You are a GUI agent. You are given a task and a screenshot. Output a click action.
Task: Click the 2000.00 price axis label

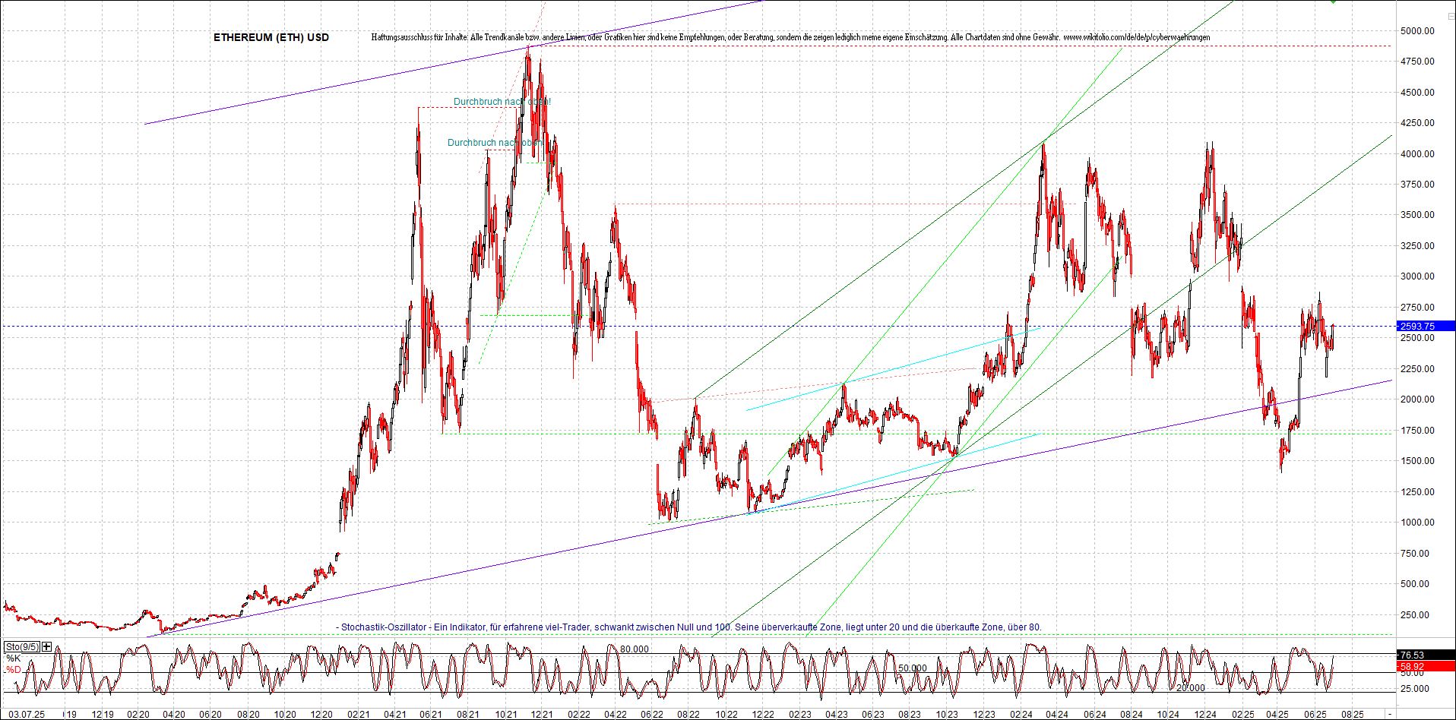tap(1418, 399)
